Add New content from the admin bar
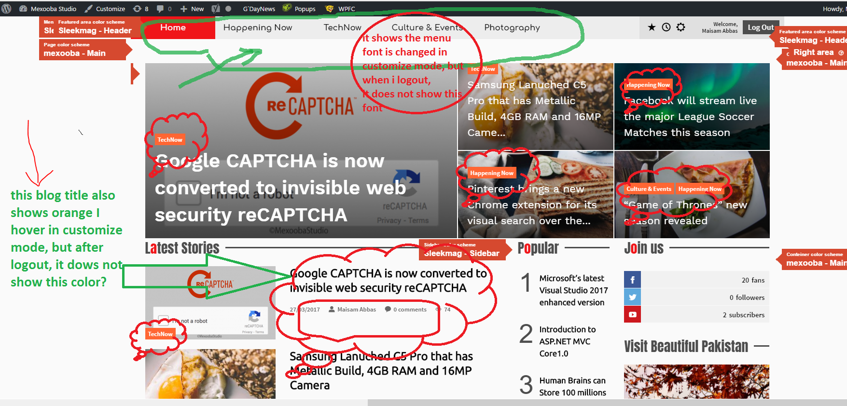The width and height of the screenshot is (847, 406). coord(192,9)
